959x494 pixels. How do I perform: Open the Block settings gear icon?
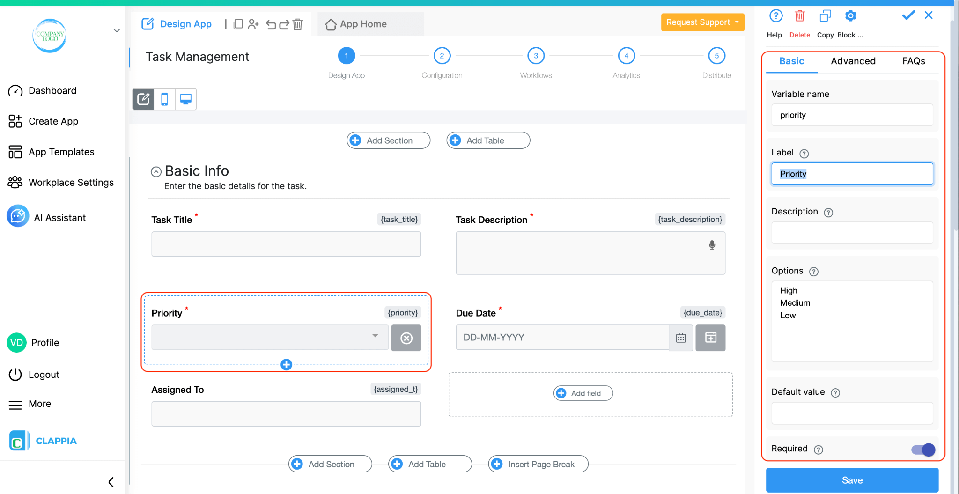tap(850, 15)
